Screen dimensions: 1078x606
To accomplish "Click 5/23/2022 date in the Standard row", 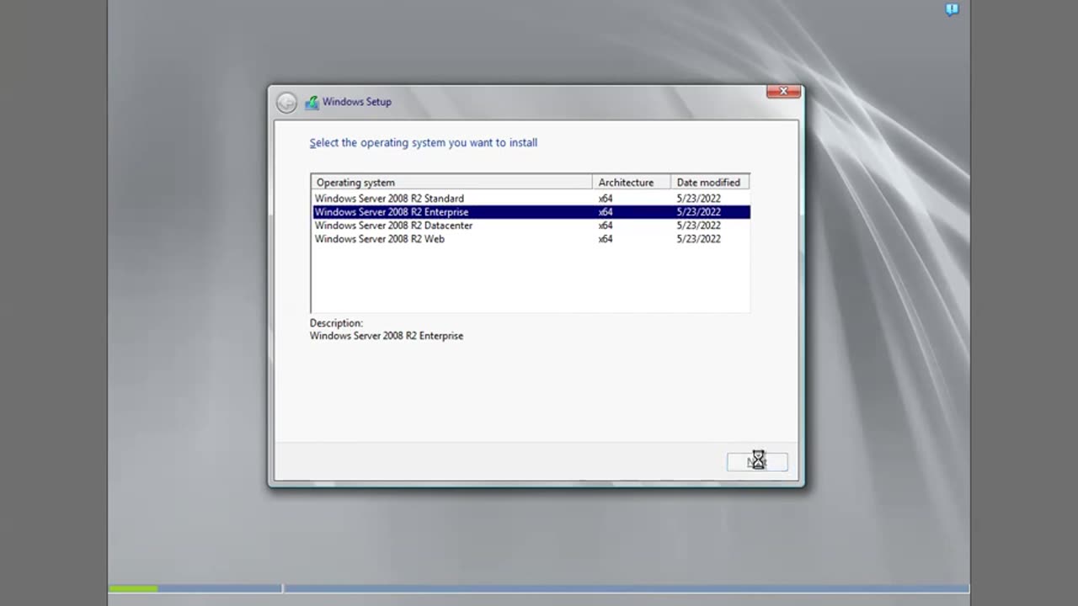I will (x=698, y=199).
